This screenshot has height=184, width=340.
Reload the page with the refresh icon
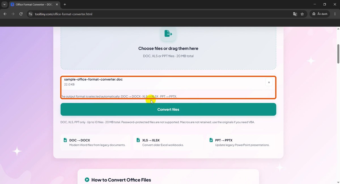21,14
